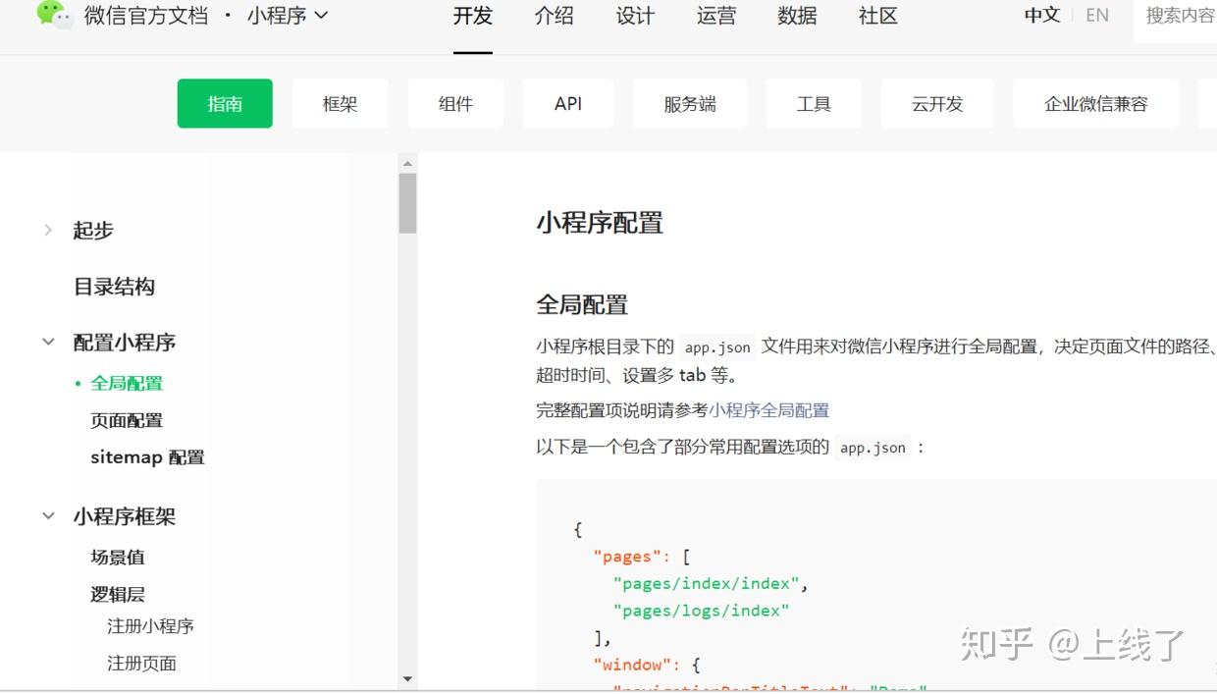Image resolution: width=1217 pixels, height=694 pixels.
Task: Click the 搜索内容 search field
Action: click(1176, 17)
